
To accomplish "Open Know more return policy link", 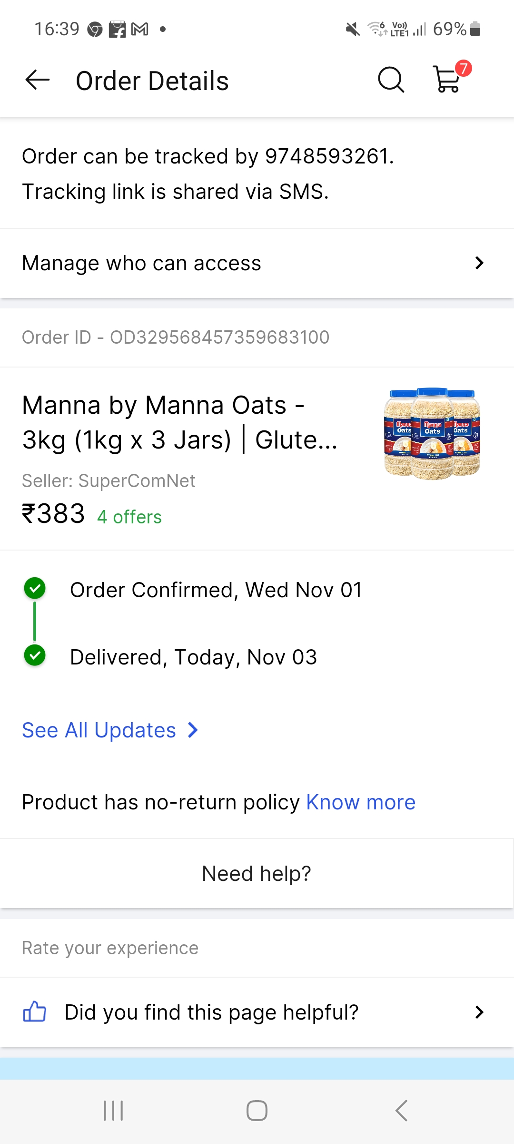I will [x=361, y=802].
